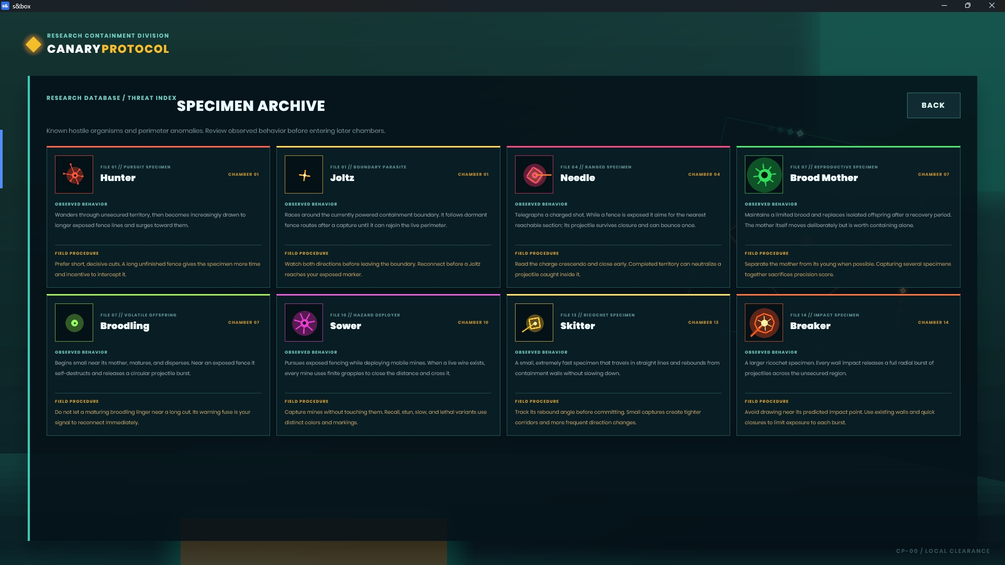
Task: Click Joltz's FIELD PROCEDURE heading
Action: tap(307, 253)
